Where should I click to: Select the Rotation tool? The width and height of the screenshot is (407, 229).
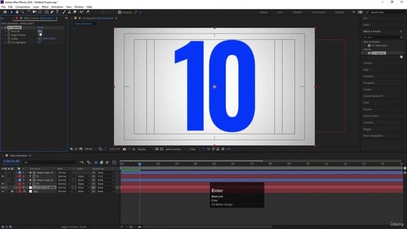pos(29,12)
